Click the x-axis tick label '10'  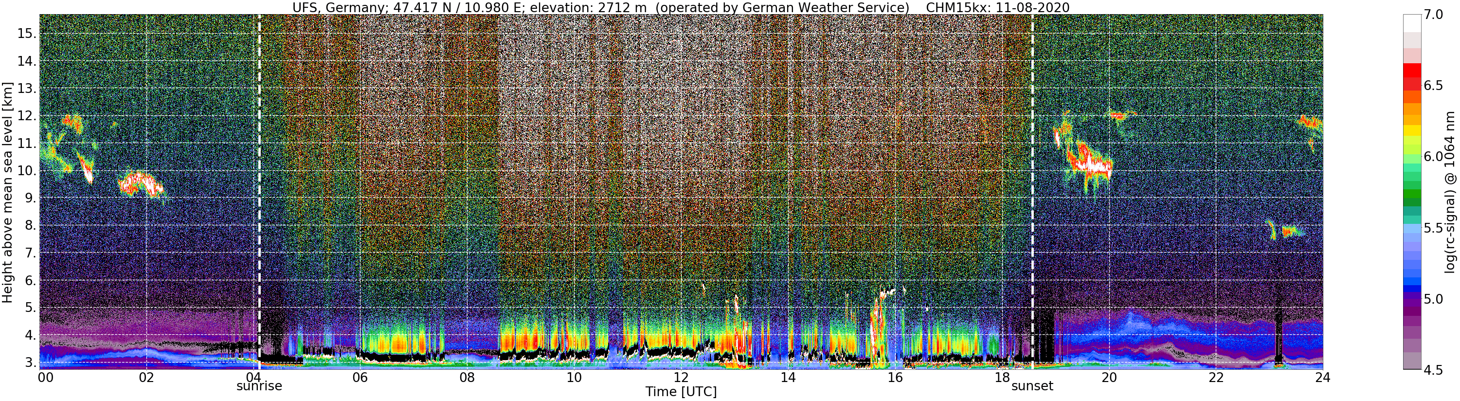click(574, 377)
